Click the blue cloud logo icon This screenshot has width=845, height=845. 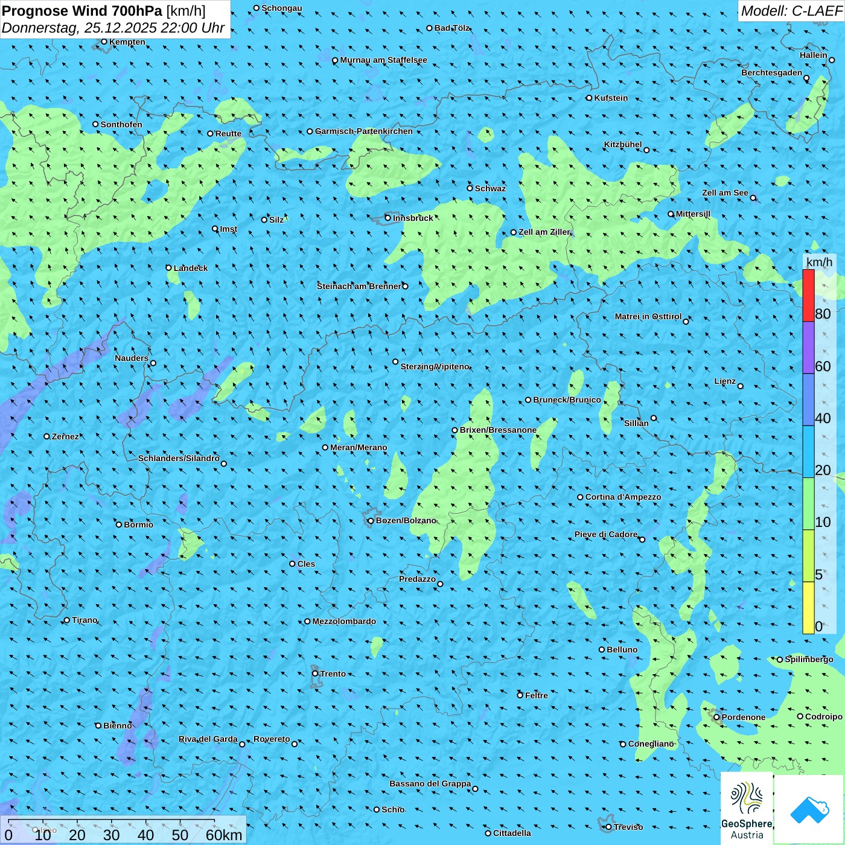(809, 809)
